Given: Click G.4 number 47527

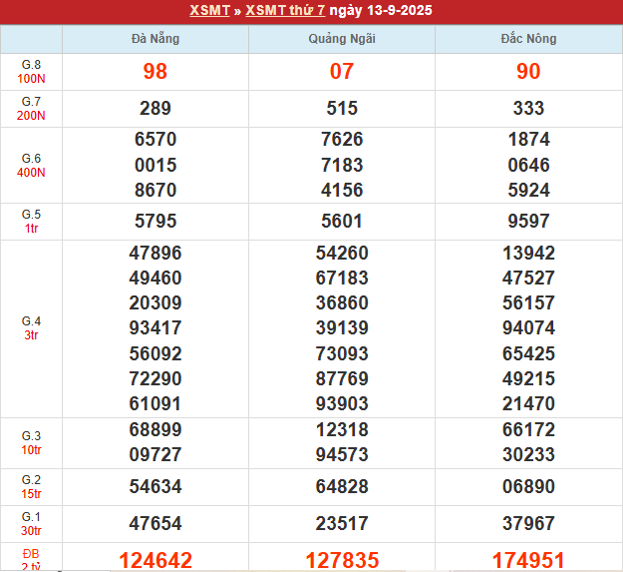Looking at the screenshot, I should (x=528, y=279).
